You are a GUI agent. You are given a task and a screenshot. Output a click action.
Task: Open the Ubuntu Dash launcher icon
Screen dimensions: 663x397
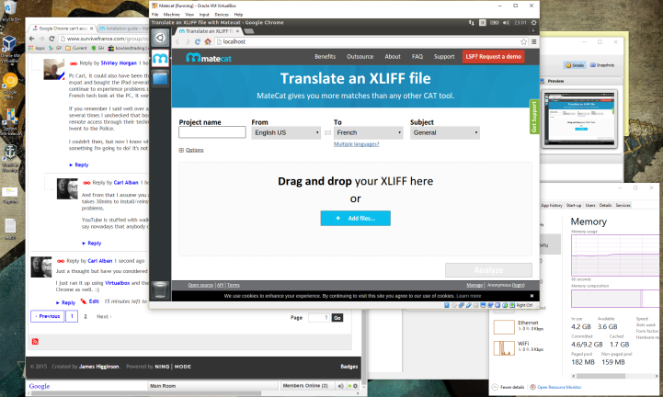point(160,38)
